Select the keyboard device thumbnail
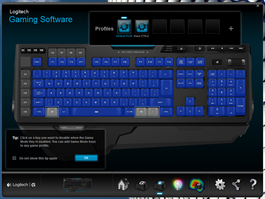The image size is (265, 199). pos(77,185)
